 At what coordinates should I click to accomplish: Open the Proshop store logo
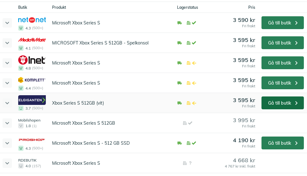click(x=32, y=140)
